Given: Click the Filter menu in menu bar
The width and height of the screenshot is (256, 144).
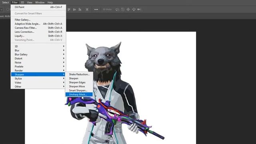Looking at the screenshot, I should click(x=15, y=2).
